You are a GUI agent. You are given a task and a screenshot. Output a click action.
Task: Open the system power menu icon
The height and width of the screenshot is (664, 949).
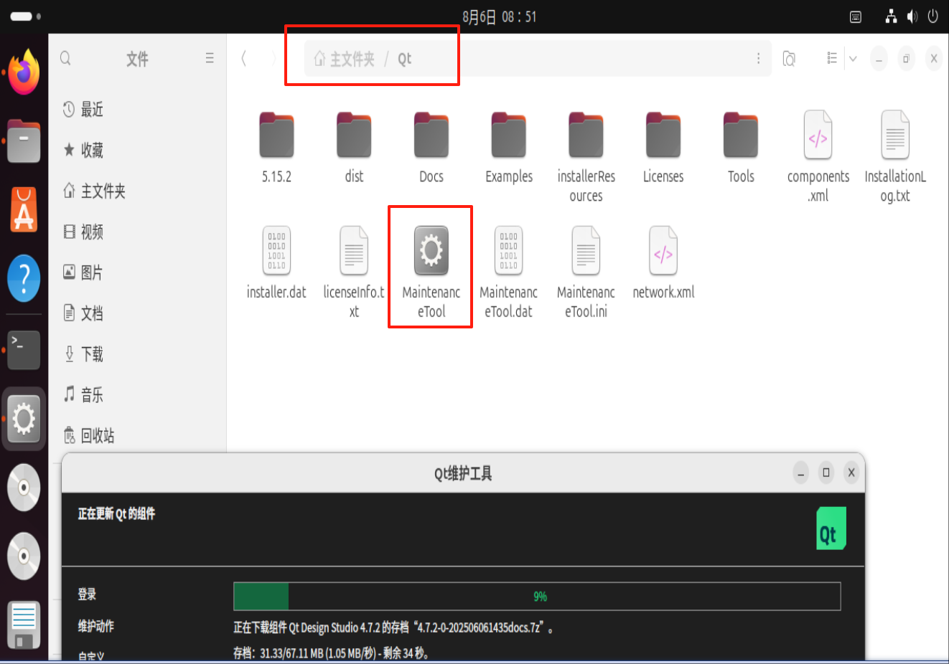pyautogui.click(x=932, y=16)
